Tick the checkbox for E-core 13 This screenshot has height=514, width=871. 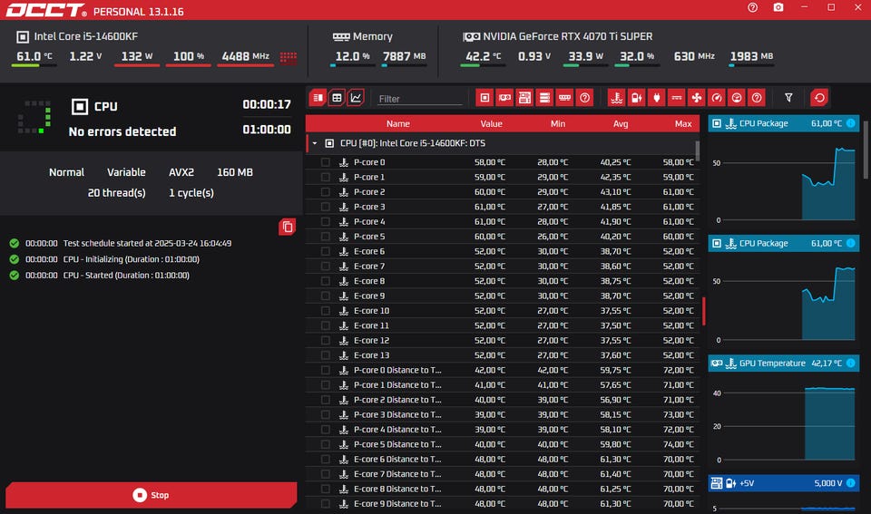[326, 355]
